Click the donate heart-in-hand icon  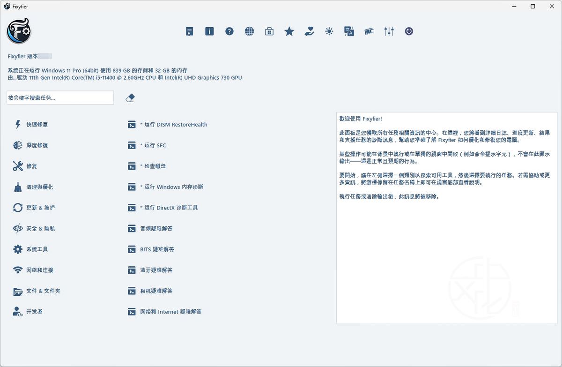(309, 31)
